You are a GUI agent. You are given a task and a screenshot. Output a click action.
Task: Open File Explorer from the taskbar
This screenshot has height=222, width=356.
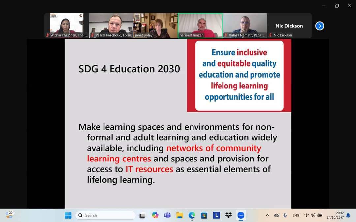[x=179, y=215]
